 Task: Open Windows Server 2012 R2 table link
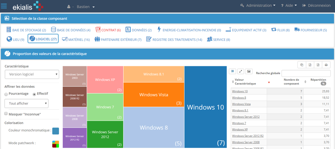point(248,136)
